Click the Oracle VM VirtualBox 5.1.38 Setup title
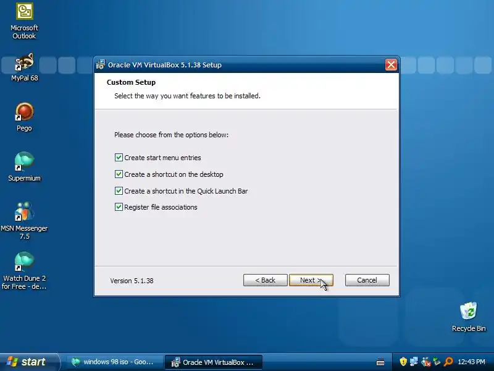The height and width of the screenshot is (371, 494). pyautogui.click(x=165, y=65)
